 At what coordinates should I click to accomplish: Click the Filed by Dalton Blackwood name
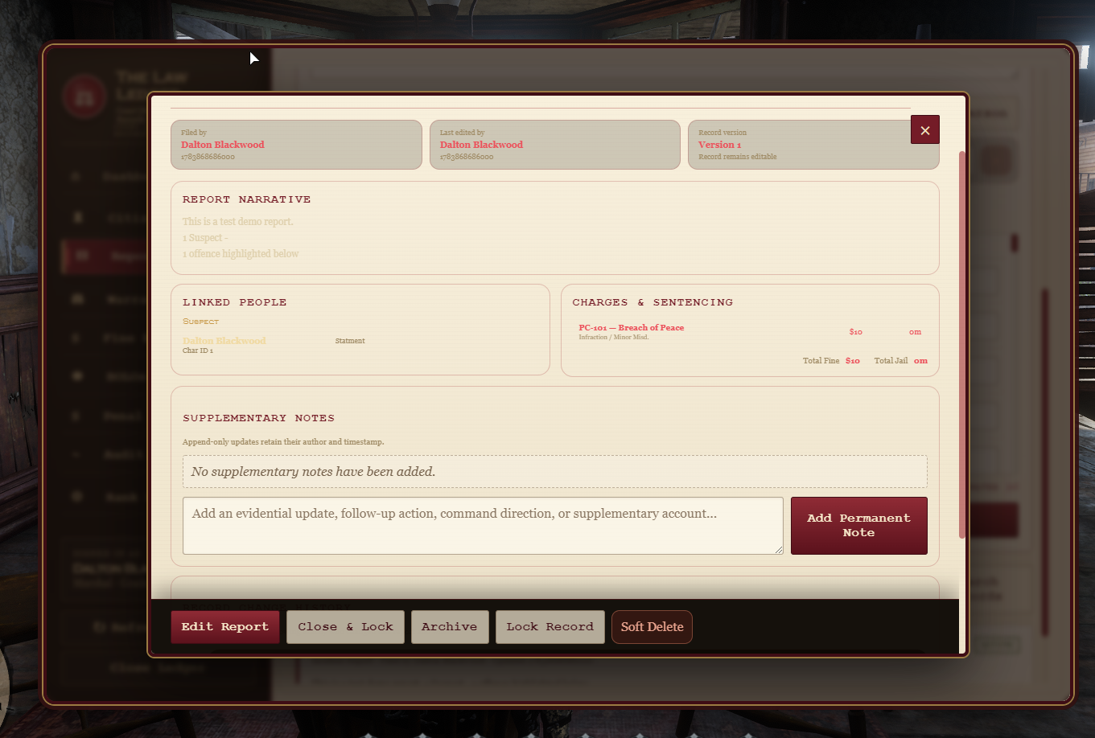point(222,145)
